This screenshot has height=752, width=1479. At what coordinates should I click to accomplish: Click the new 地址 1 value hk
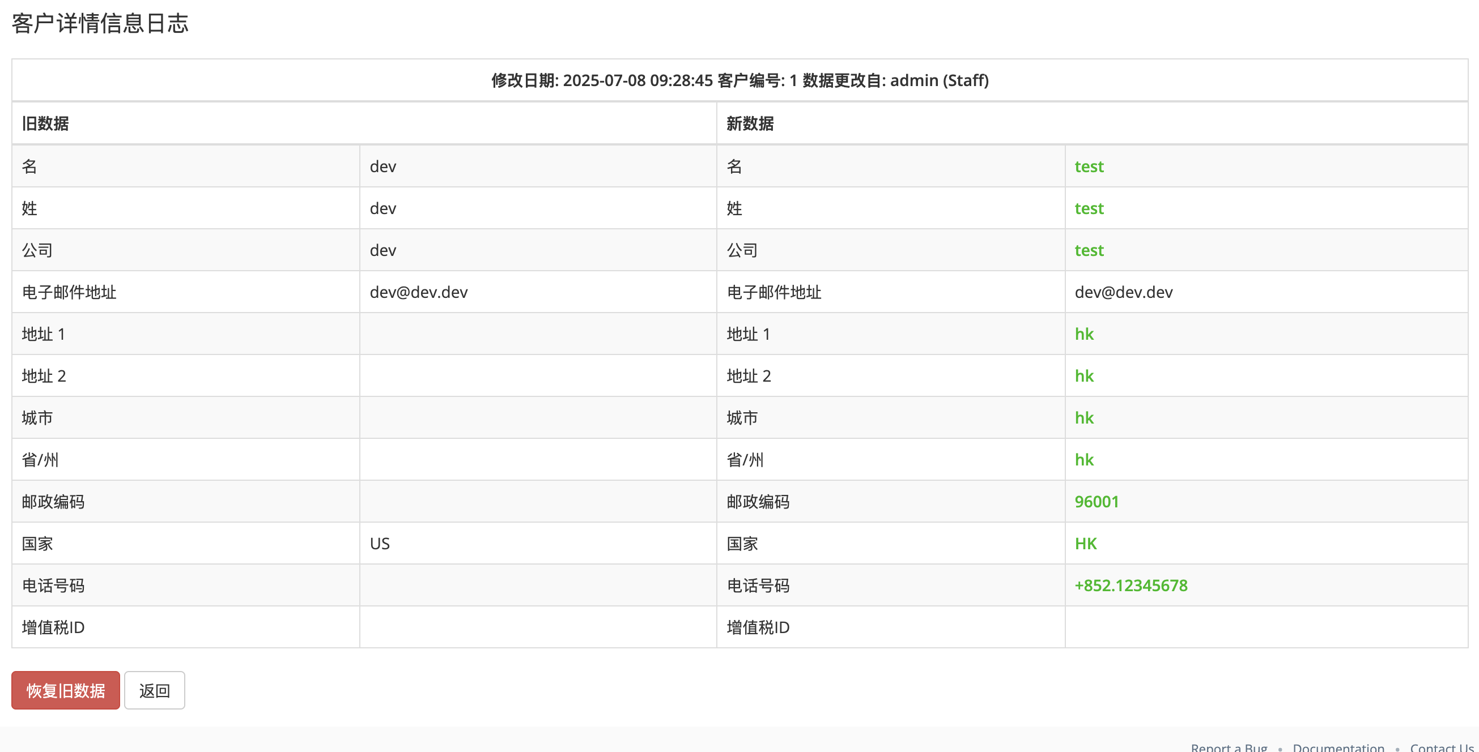pos(1085,334)
